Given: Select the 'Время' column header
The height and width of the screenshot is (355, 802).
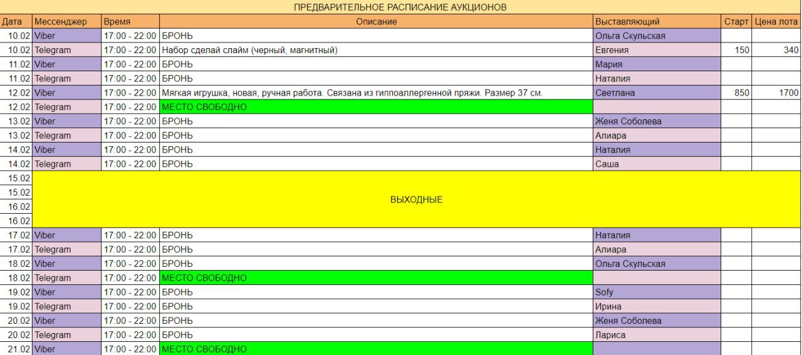Looking at the screenshot, I should pos(131,22).
